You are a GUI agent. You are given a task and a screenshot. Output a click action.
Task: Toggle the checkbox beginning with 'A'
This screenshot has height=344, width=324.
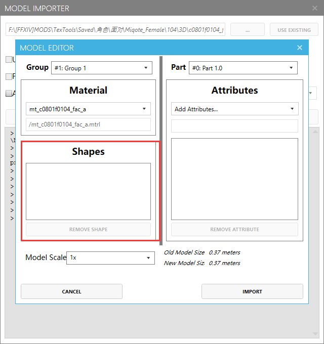(x=9, y=93)
